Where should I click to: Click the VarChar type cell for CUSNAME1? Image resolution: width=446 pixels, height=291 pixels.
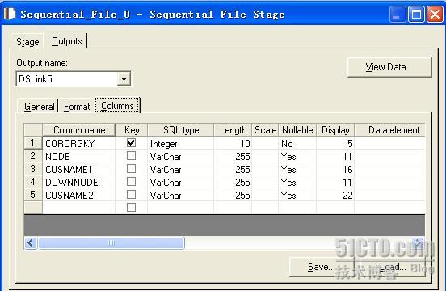tap(181, 169)
